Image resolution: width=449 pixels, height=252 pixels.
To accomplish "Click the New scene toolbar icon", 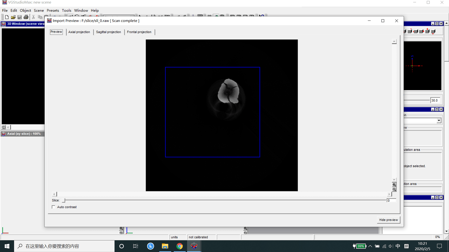I will (x=7, y=17).
